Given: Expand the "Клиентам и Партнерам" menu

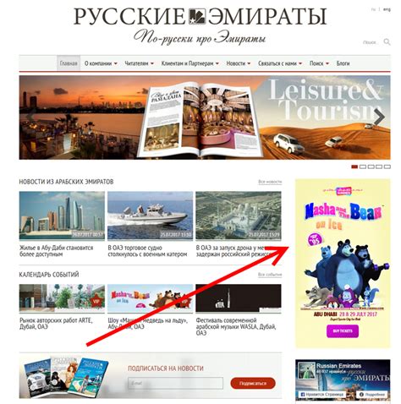Looking at the screenshot, I should click(x=190, y=63).
